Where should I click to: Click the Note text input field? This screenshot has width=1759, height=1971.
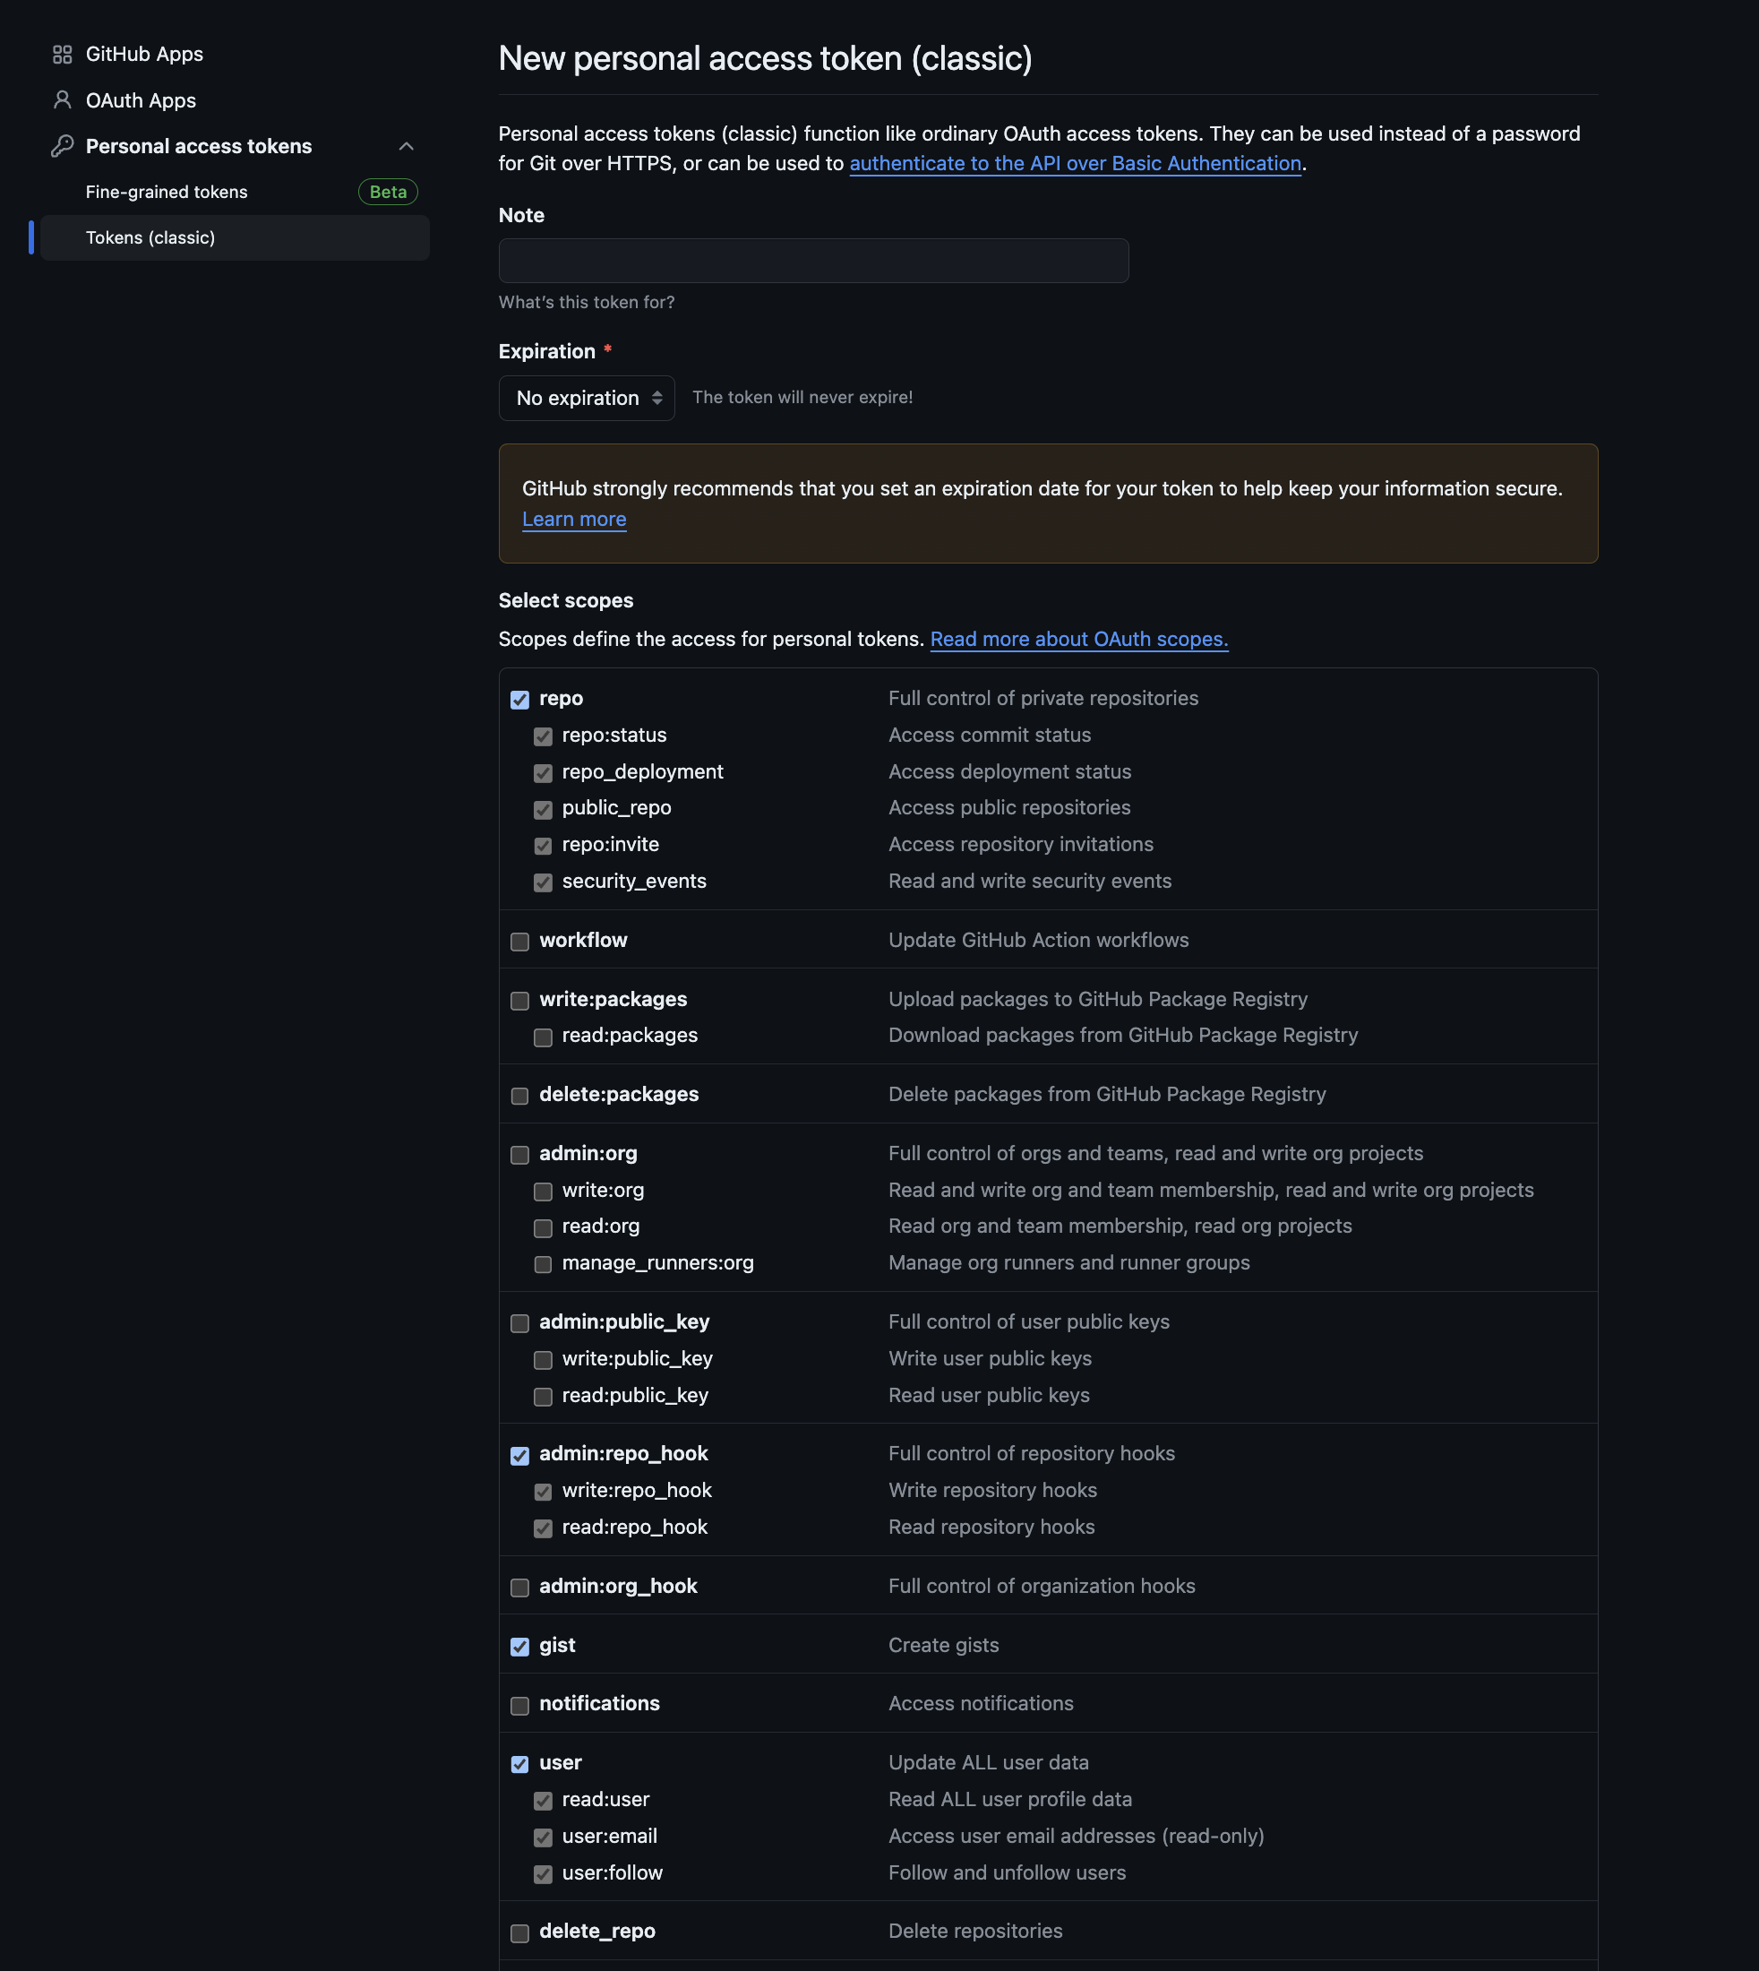[x=813, y=261]
